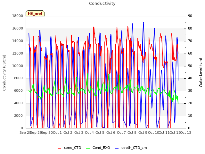Select the Cond_EXO legend entry

(x=98, y=148)
